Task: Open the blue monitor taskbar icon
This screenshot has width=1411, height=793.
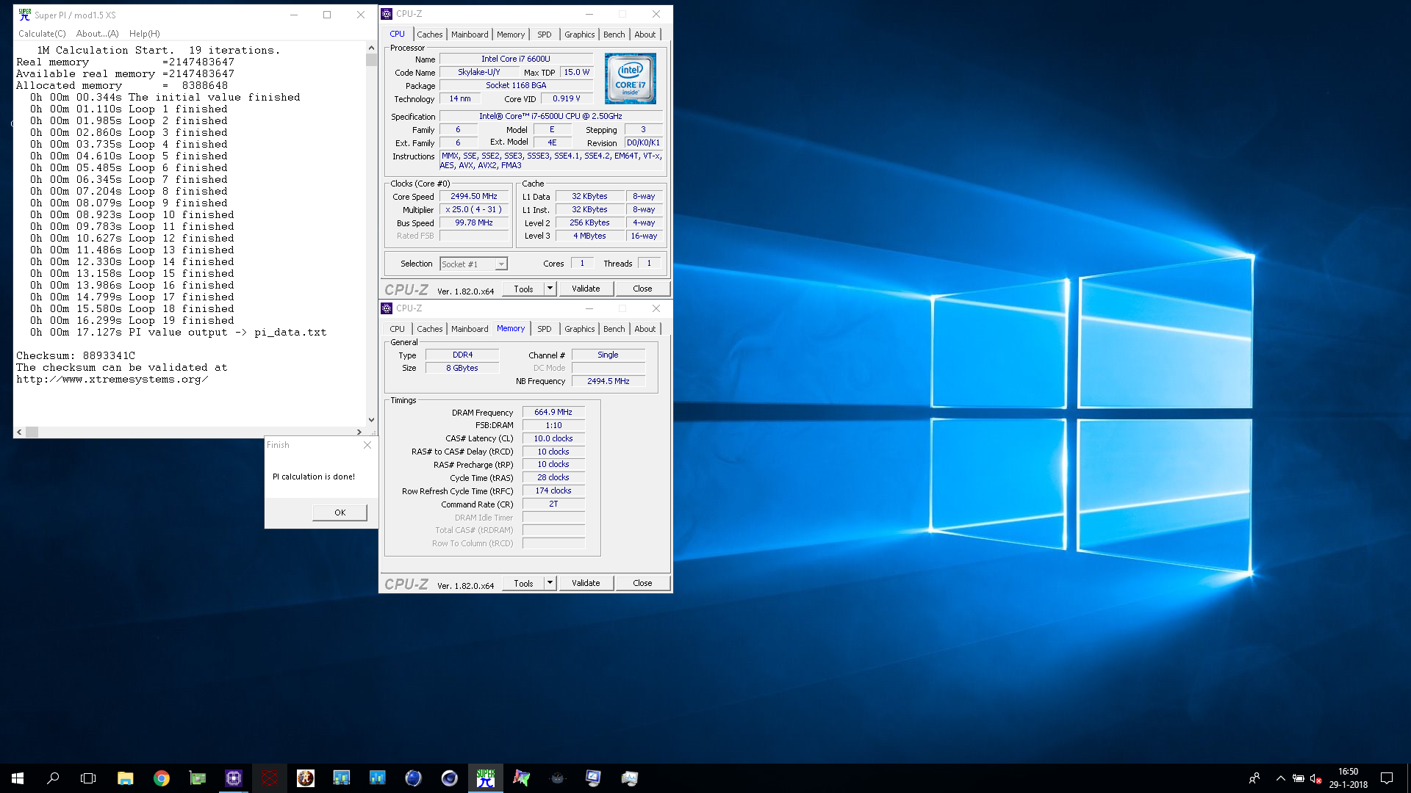Action: pos(594,778)
